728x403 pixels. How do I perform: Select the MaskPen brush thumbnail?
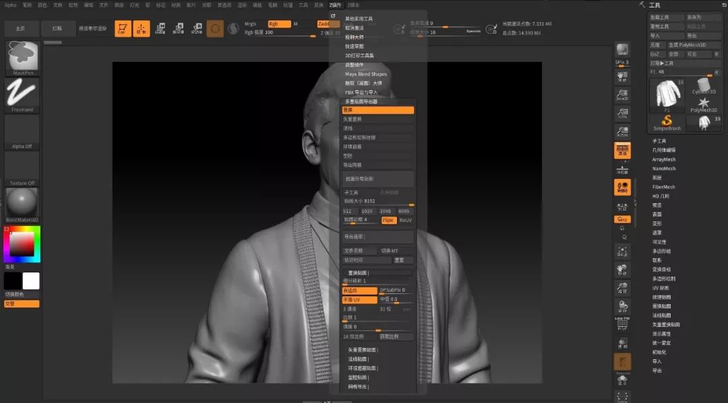click(x=22, y=57)
